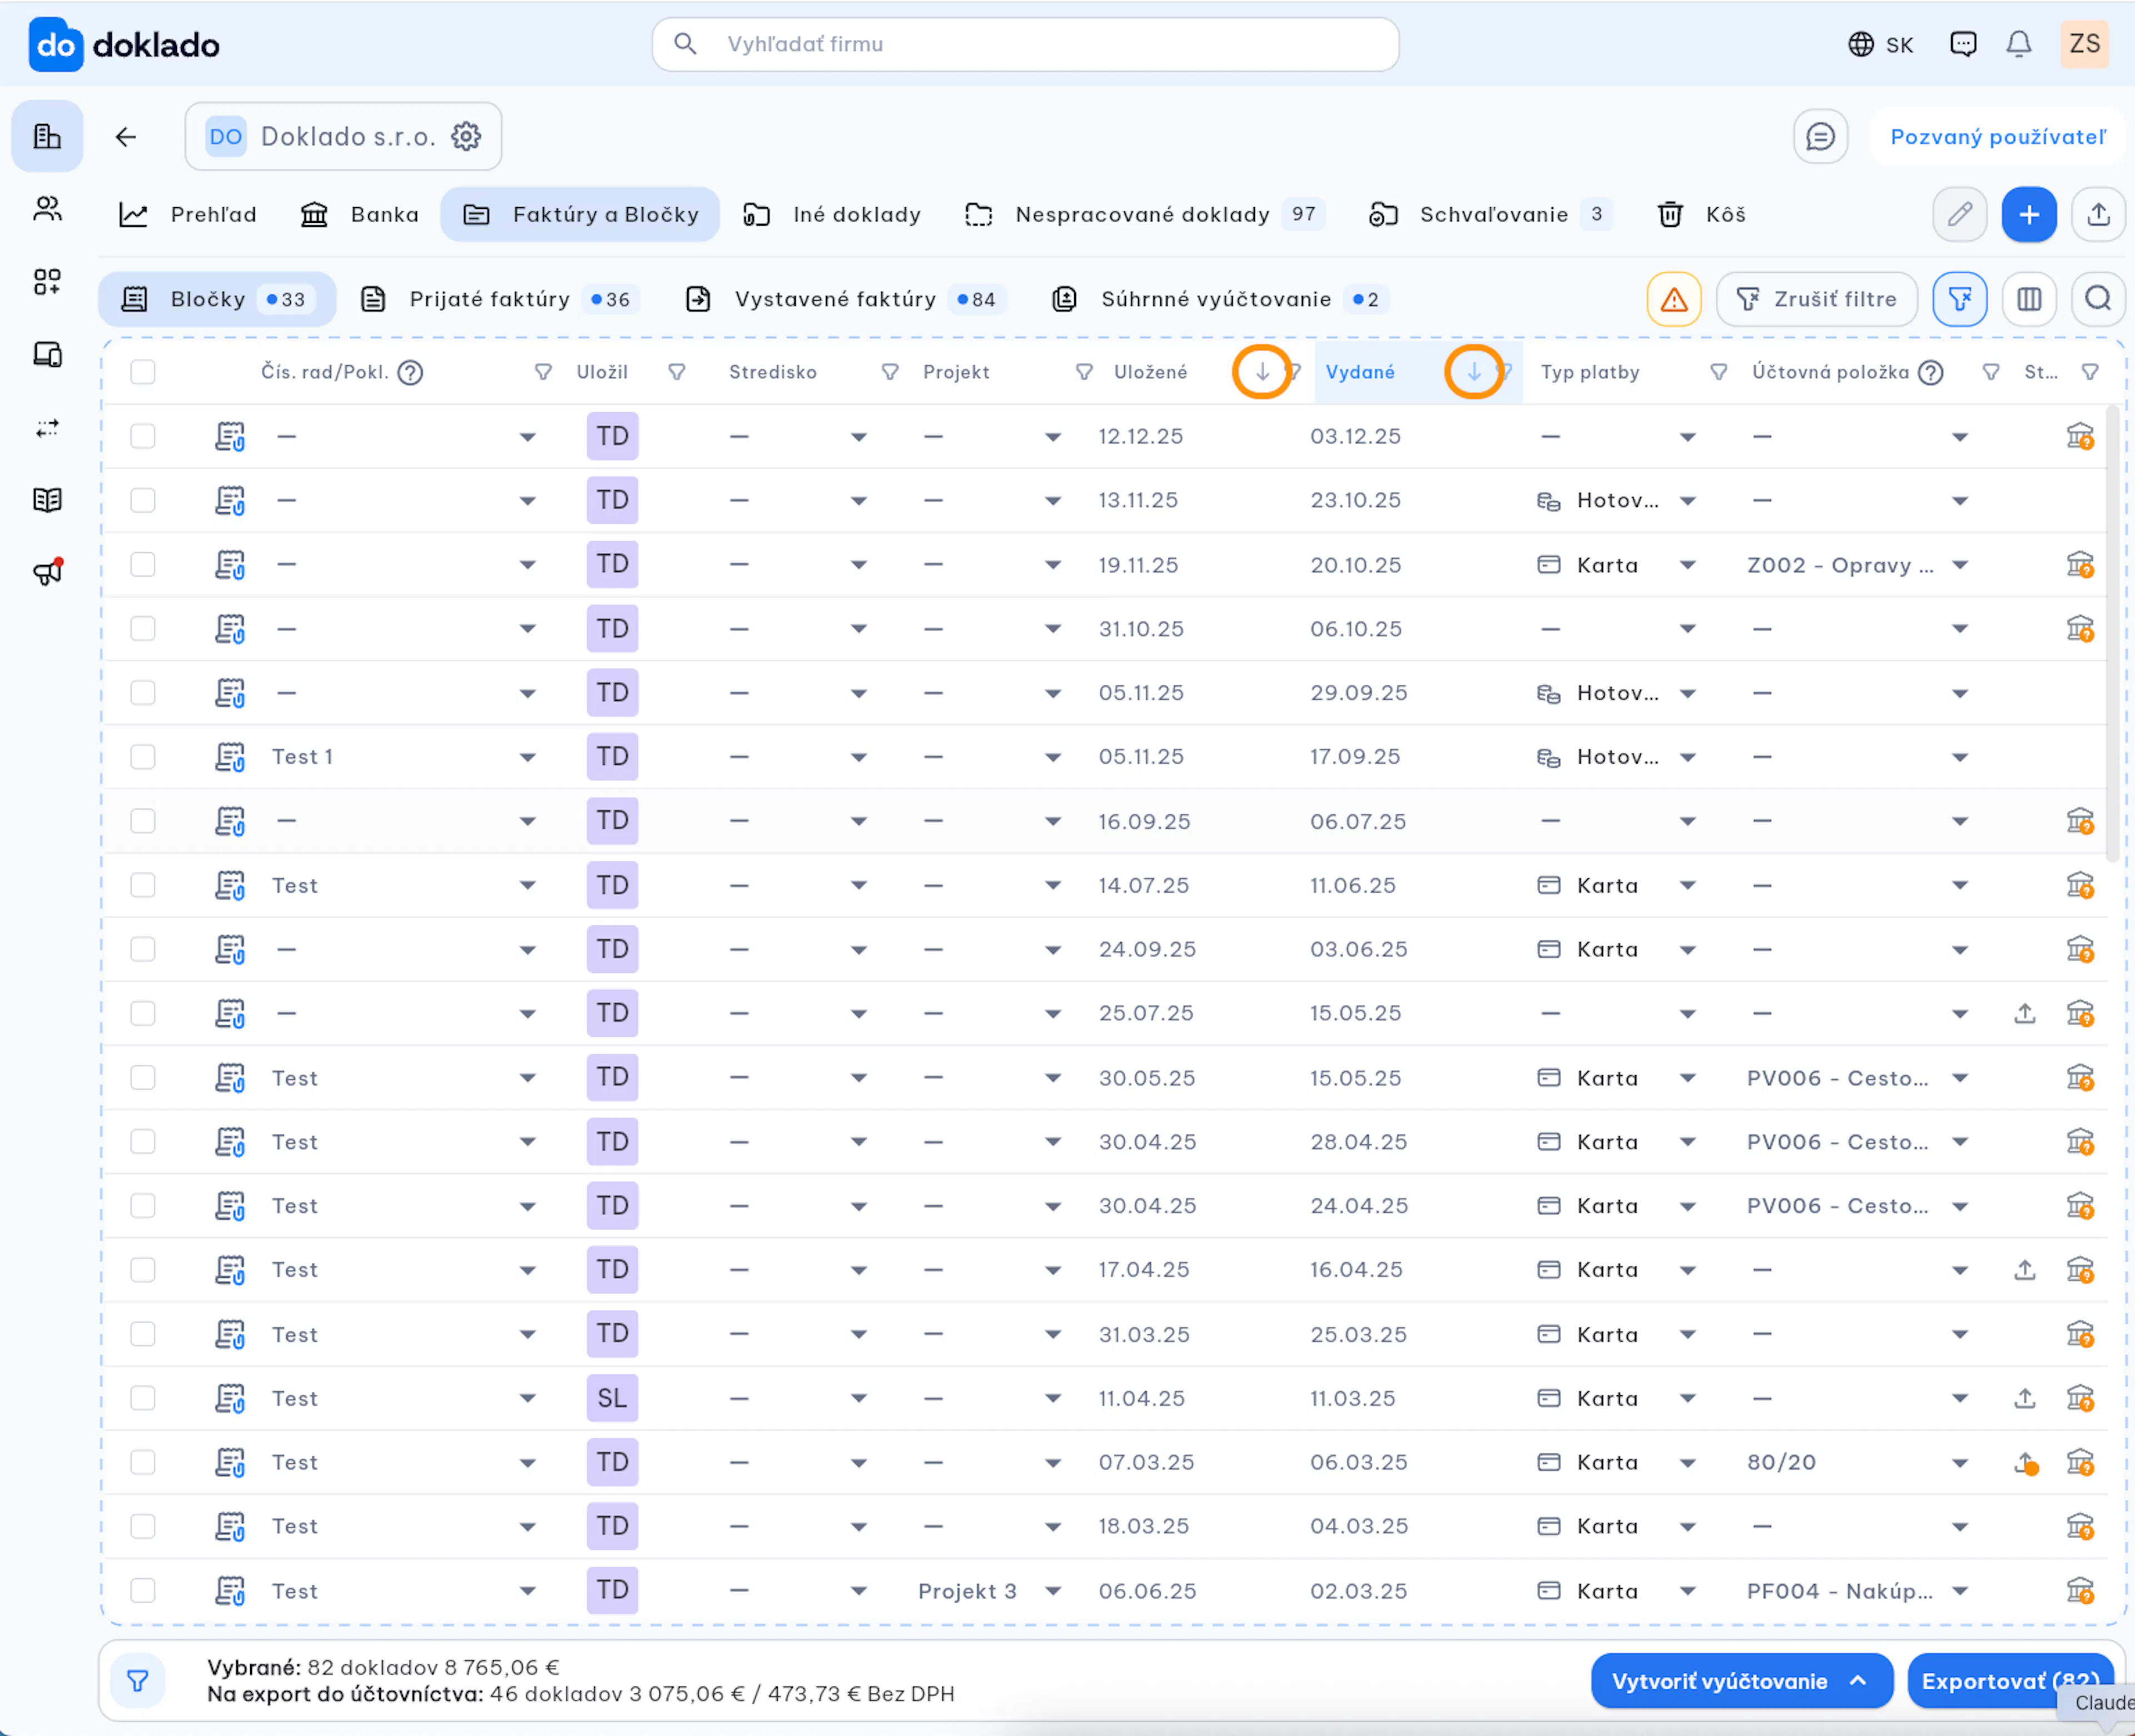2135x1736 pixels.
Task: Open the Iné doklady tab
Action: click(831, 214)
